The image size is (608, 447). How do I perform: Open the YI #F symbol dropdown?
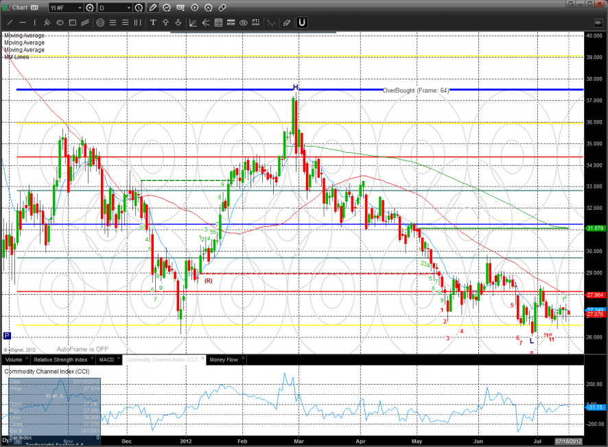coord(66,8)
